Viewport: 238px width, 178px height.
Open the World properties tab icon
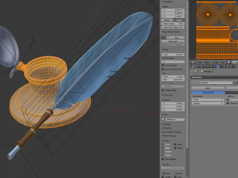click(x=208, y=66)
